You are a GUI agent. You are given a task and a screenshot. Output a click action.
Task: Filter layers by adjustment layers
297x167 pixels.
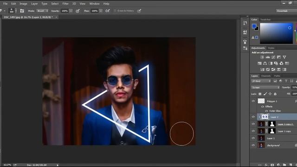pos(281,81)
